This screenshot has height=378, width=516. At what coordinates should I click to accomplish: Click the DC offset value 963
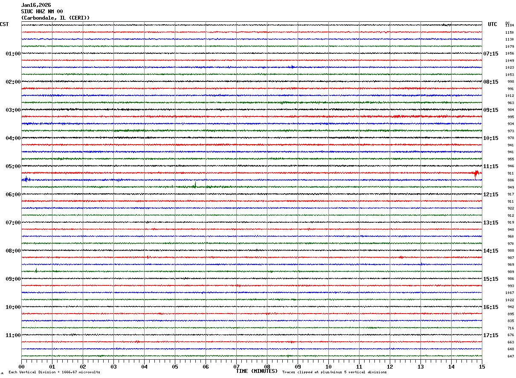pyautogui.click(x=510, y=103)
